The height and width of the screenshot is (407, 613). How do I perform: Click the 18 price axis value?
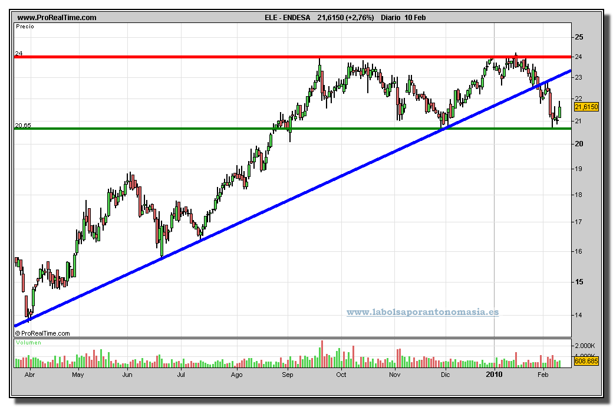click(578, 195)
